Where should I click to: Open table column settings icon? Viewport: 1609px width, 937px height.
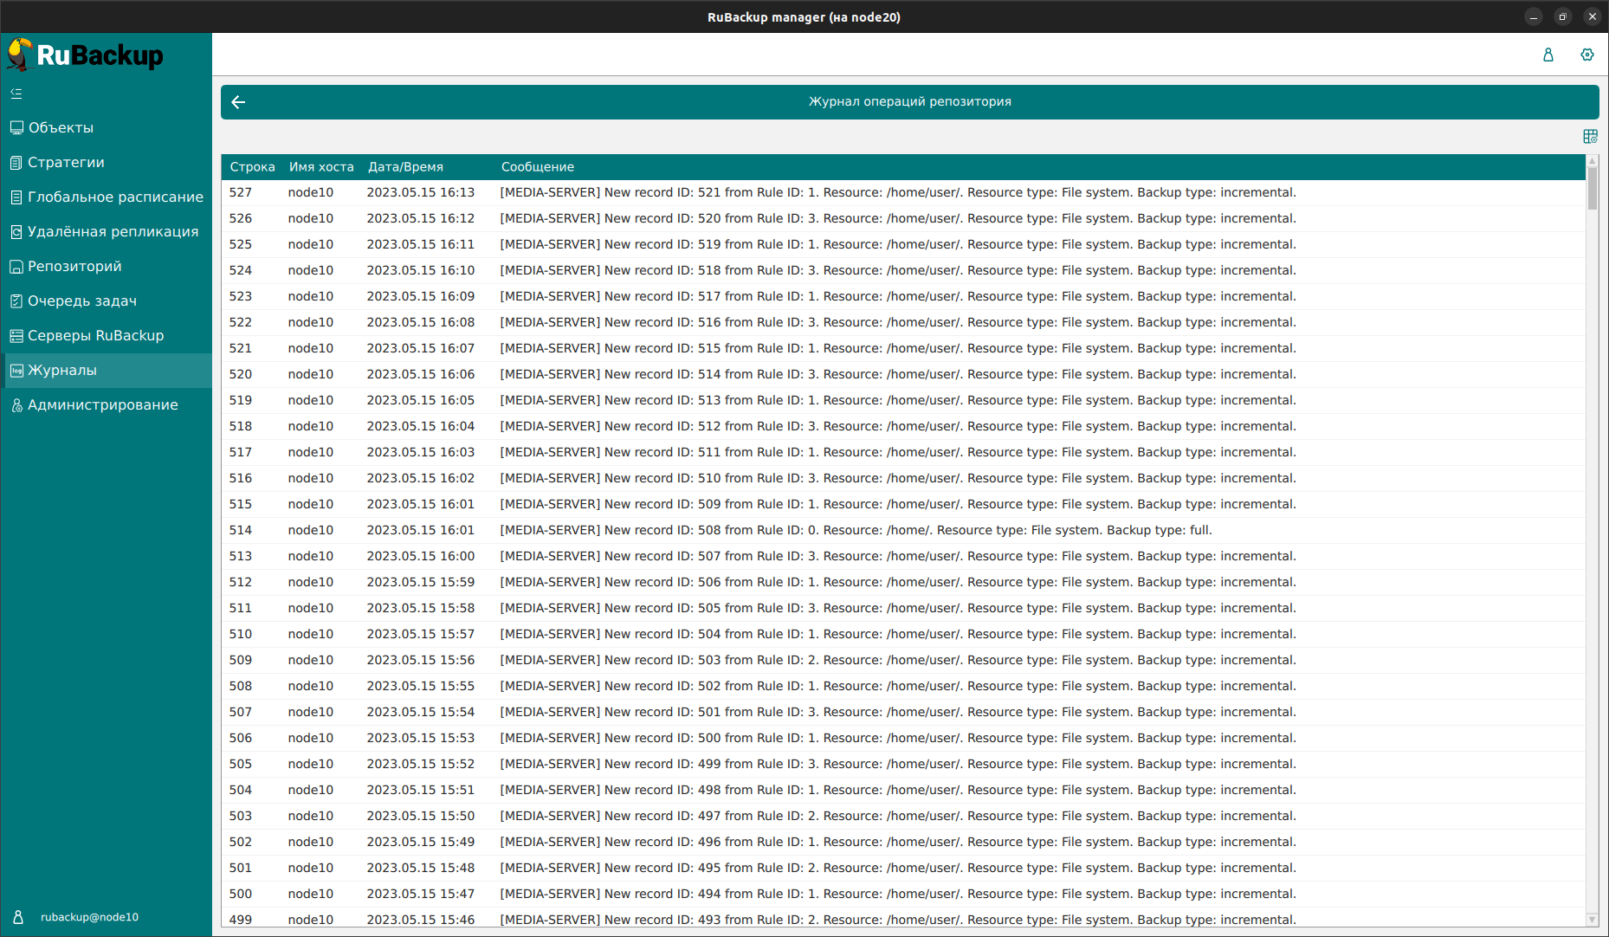(1590, 137)
